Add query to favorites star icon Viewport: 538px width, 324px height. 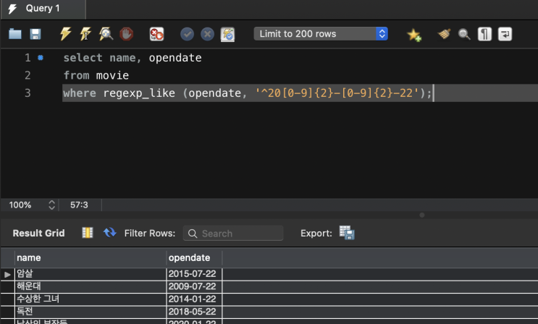click(x=413, y=35)
